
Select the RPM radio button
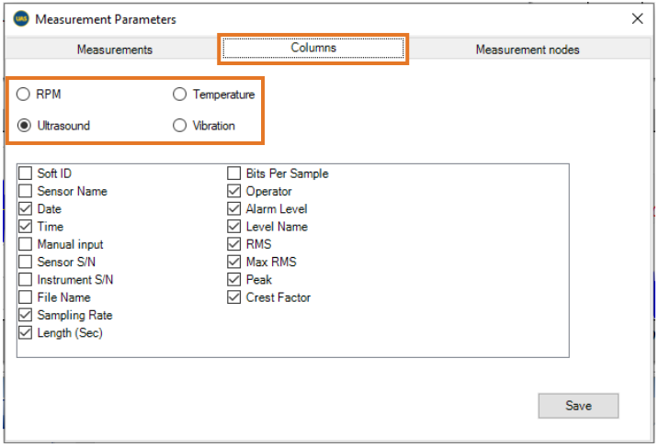click(25, 95)
